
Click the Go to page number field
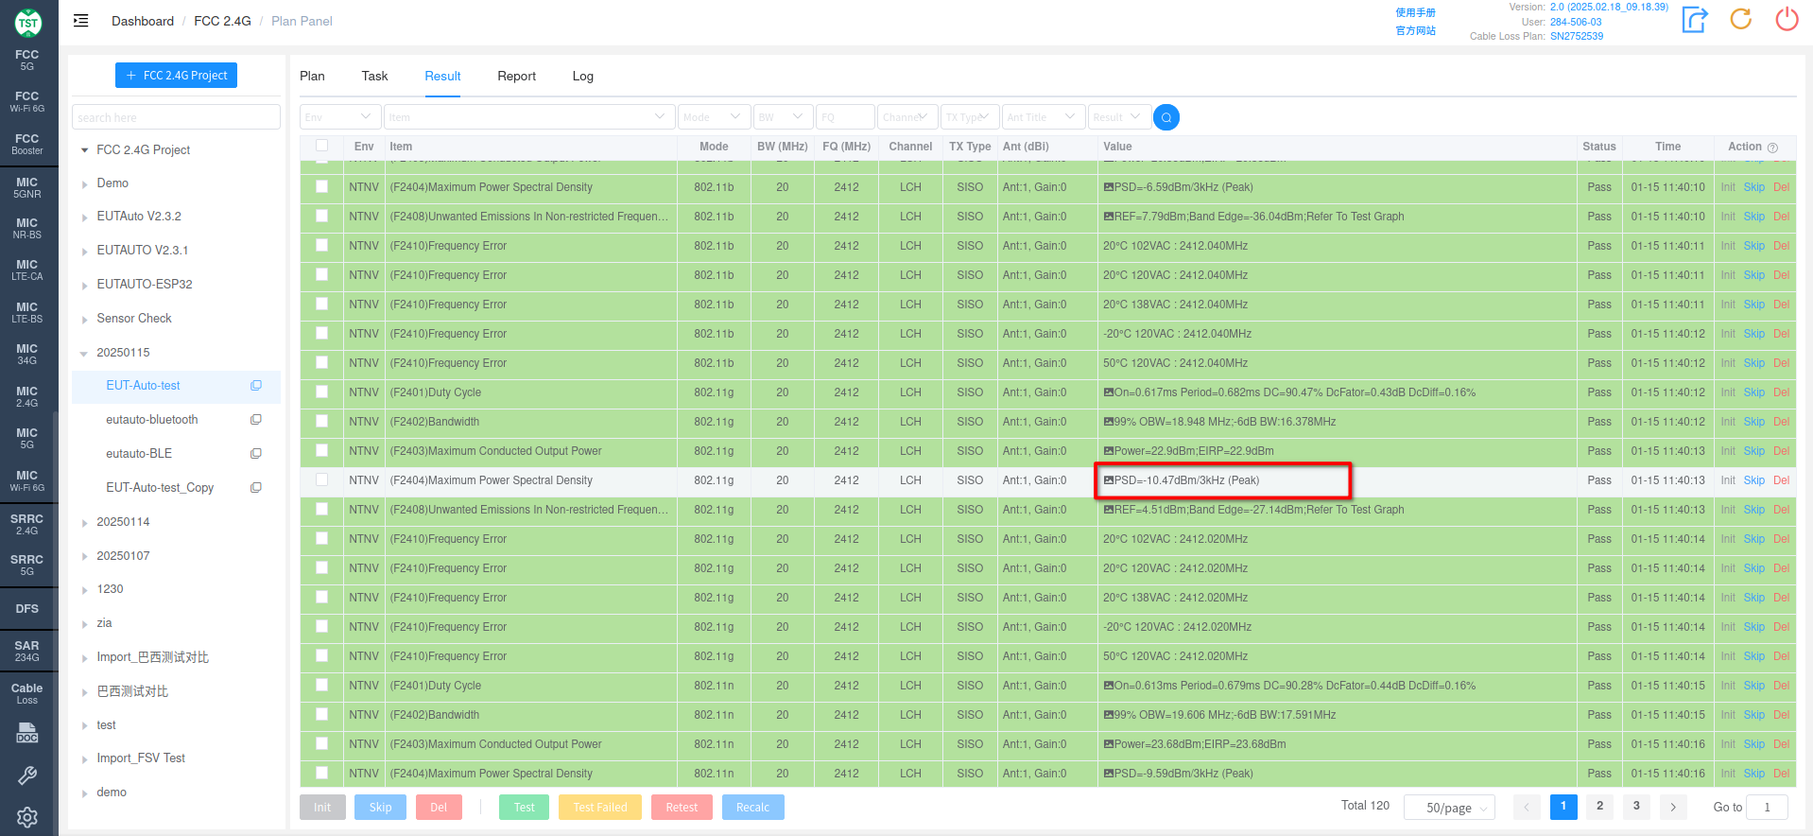(x=1767, y=808)
